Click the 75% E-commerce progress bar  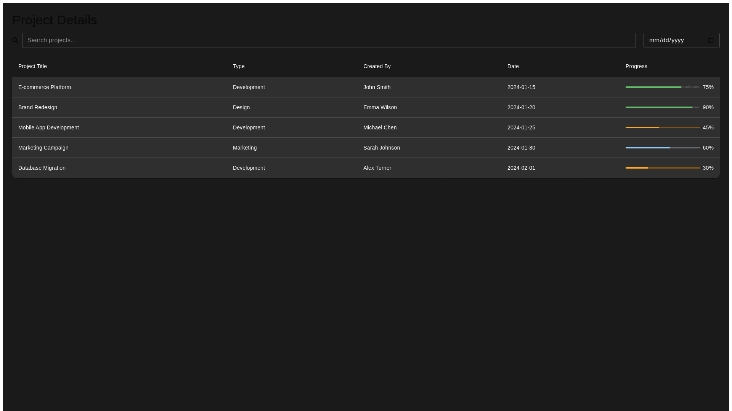(x=662, y=87)
